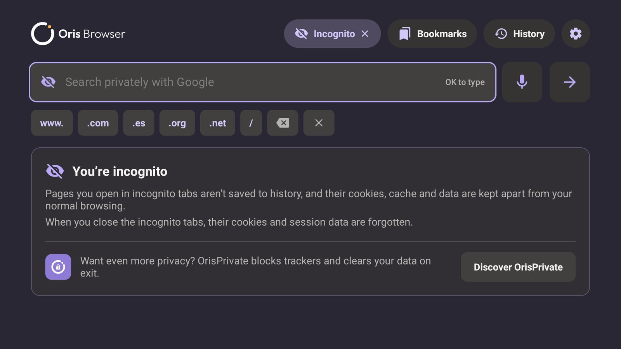Click the OrisPrivate lock app icon
The width and height of the screenshot is (621, 349).
pyautogui.click(x=58, y=267)
